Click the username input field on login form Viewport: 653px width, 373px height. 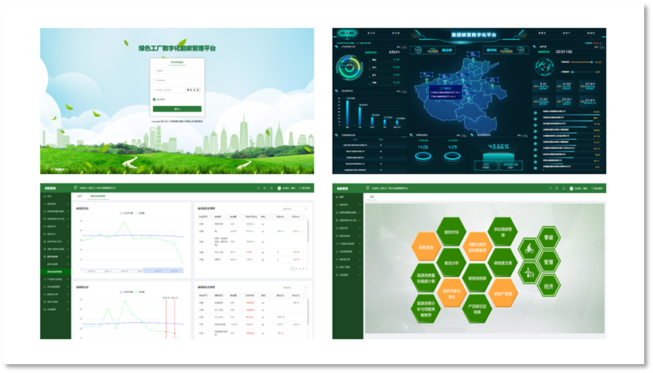tap(177, 71)
